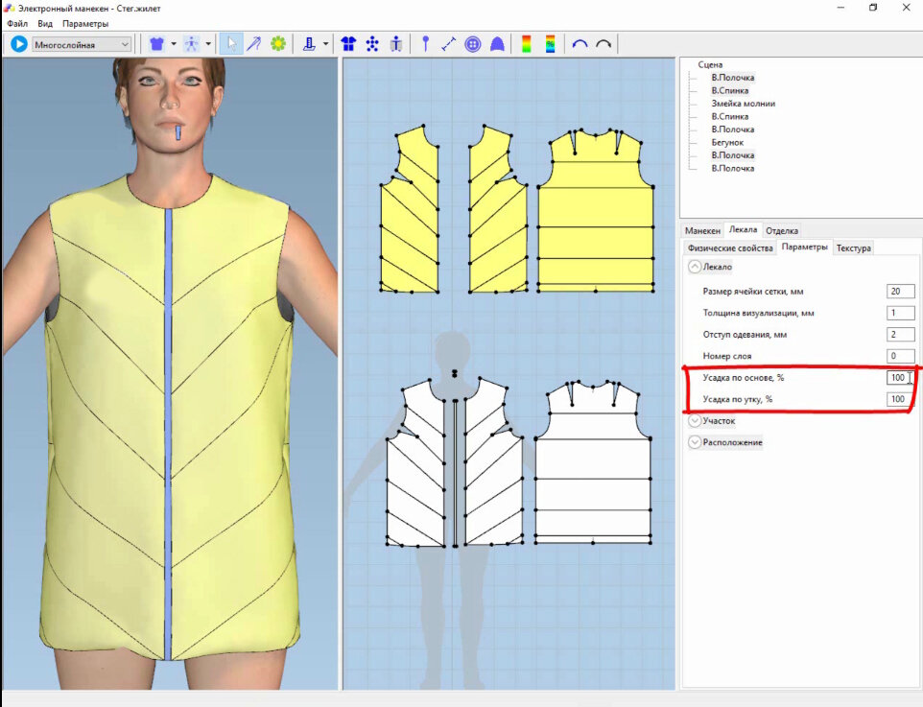Screen dimensions: 923x707
Task: Restore down the application window
Action: (873, 8)
